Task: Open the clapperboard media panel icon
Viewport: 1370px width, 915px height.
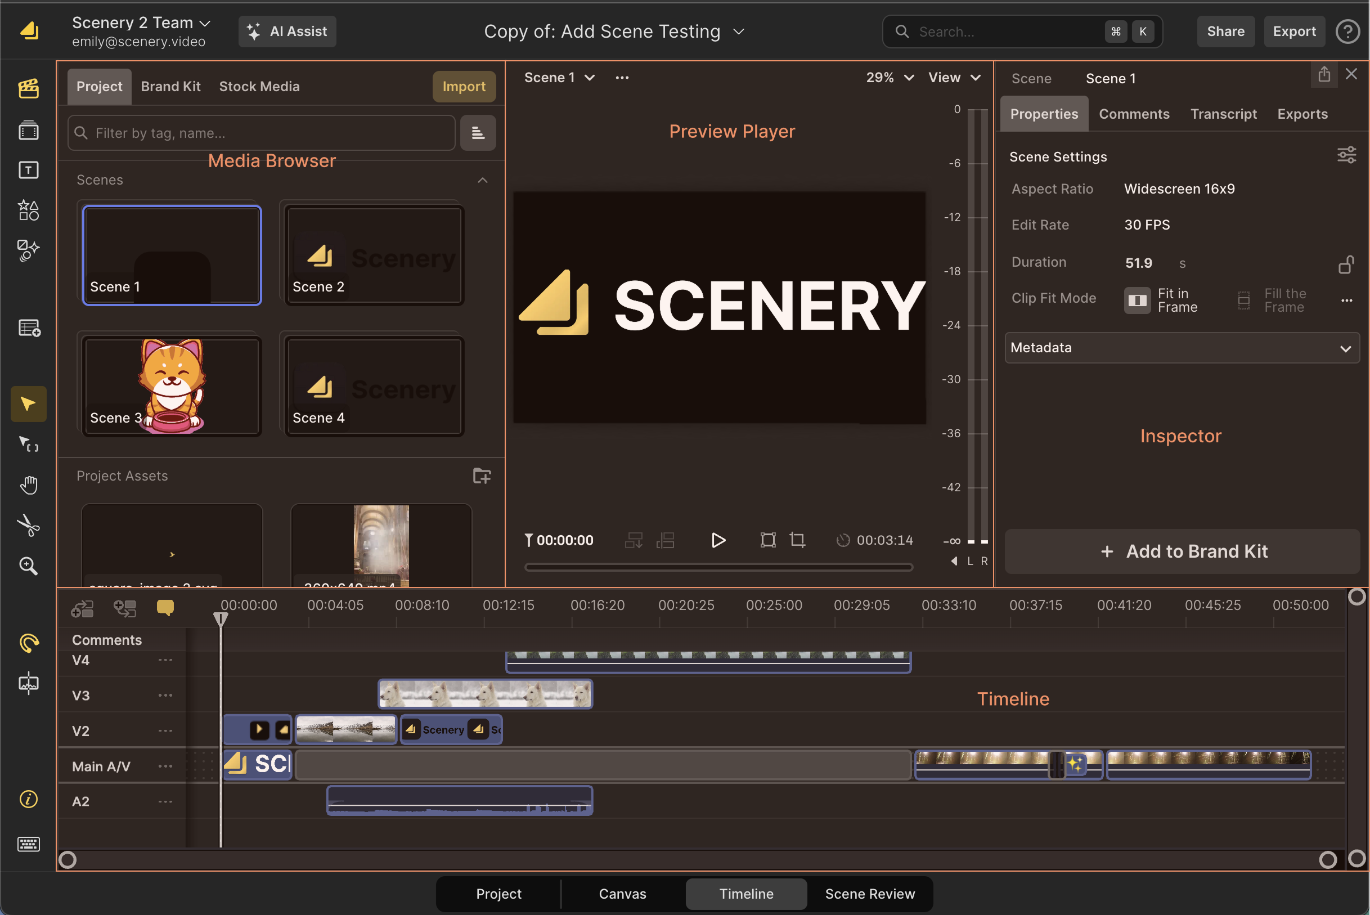Action: point(29,88)
